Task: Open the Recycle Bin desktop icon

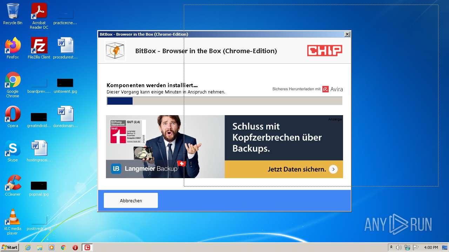Action: coord(13,14)
